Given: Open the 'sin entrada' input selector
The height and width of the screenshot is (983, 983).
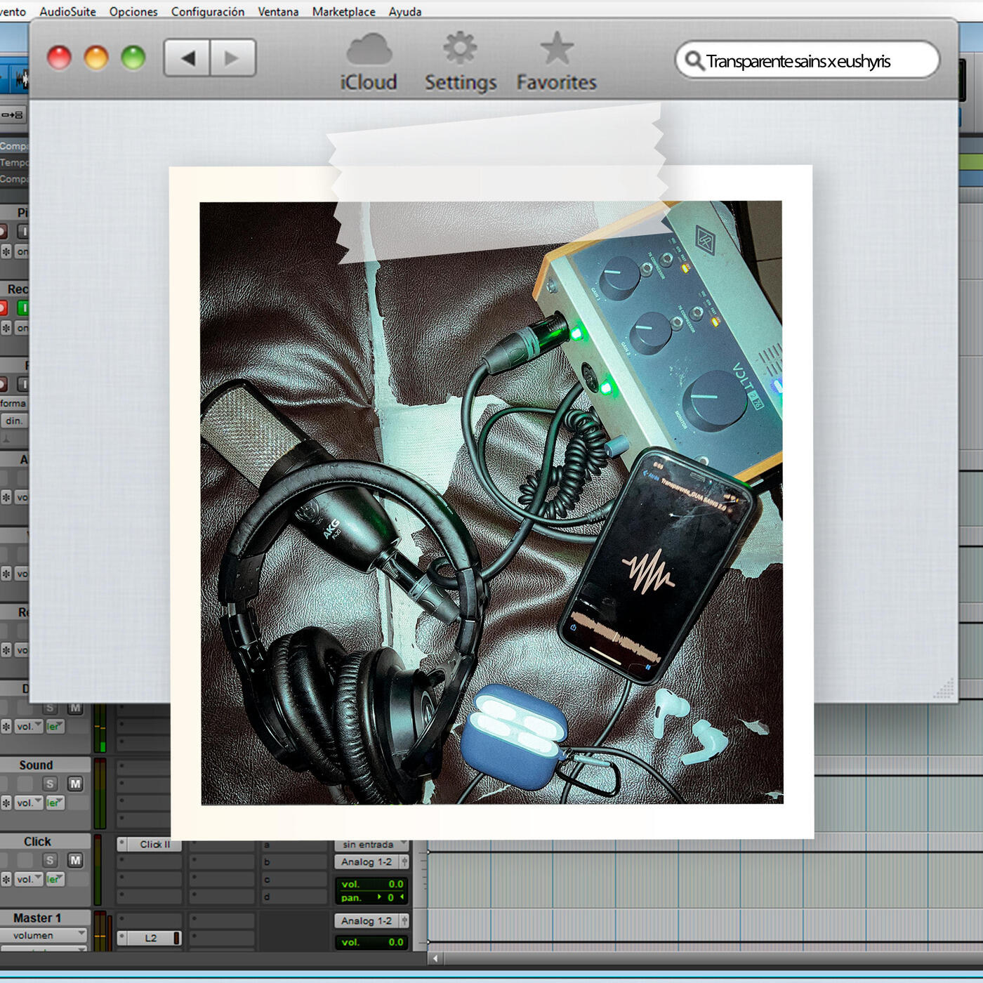Looking at the screenshot, I should click(x=371, y=845).
